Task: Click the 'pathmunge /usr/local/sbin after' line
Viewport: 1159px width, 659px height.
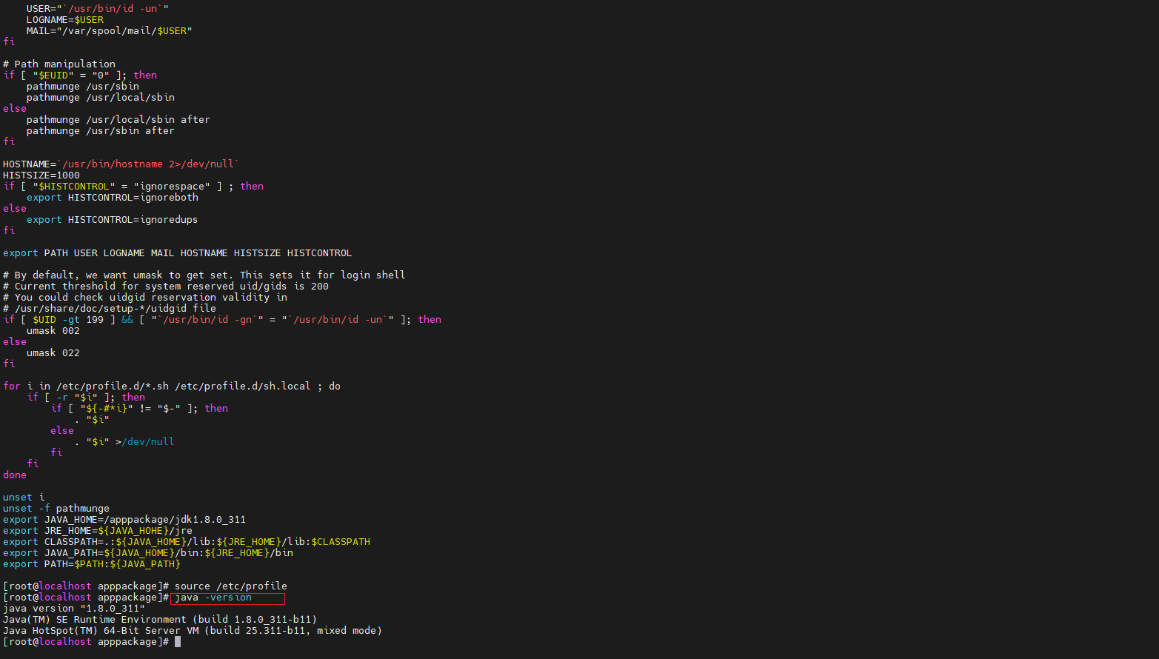Action: pos(118,120)
